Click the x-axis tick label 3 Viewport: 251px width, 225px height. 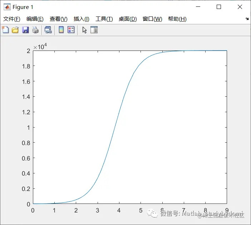point(97,210)
